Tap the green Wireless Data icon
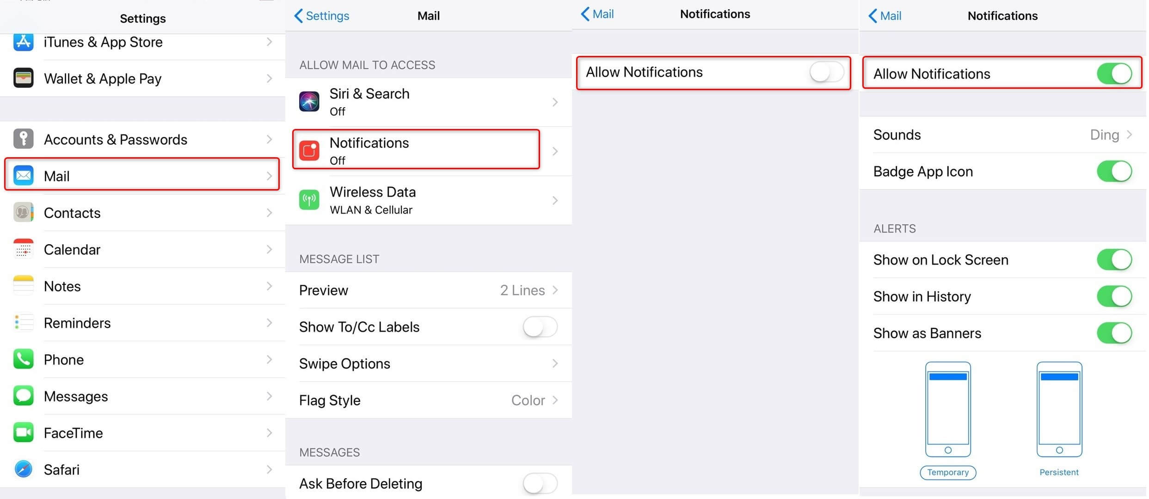This screenshot has height=499, width=1149. [x=309, y=200]
